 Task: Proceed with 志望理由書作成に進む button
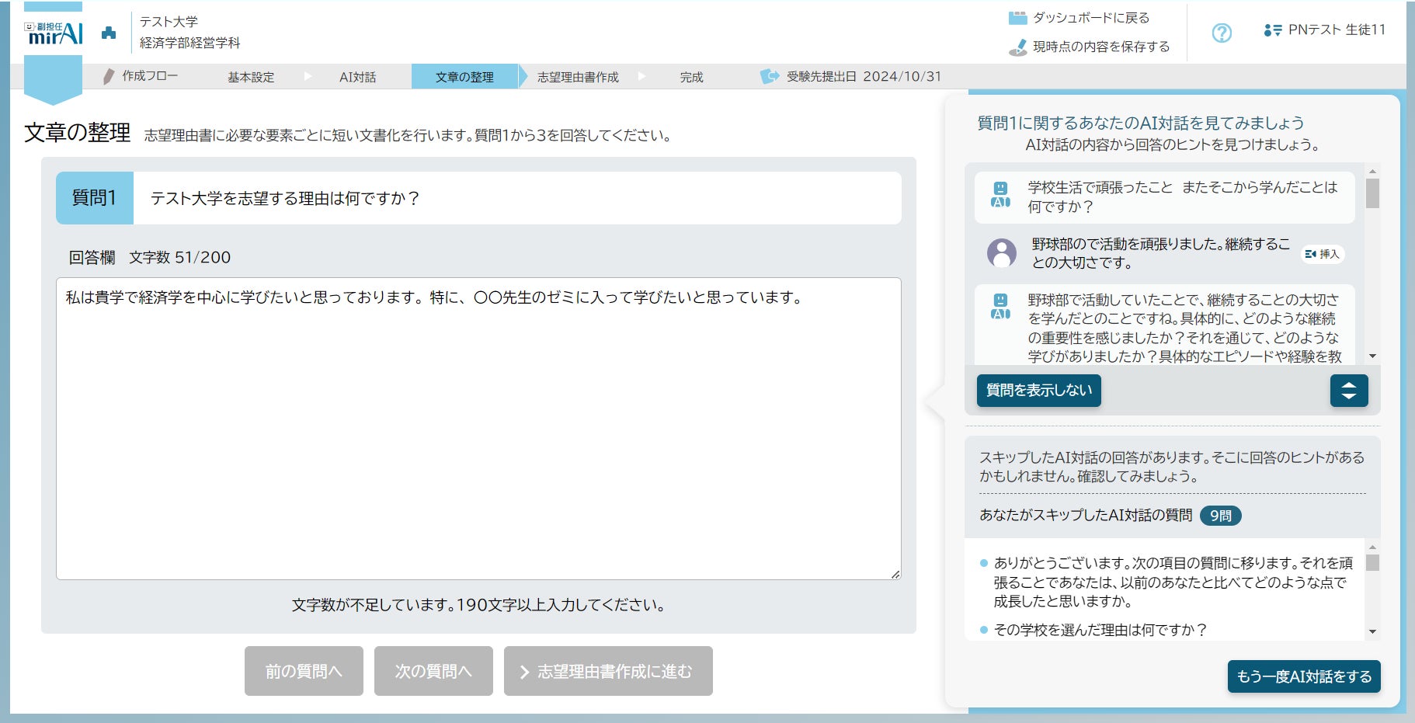[608, 671]
